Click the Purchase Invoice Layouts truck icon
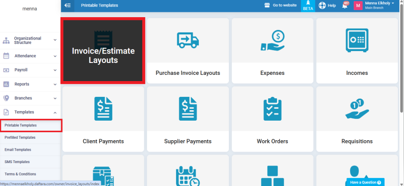The width and height of the screenshot is (404, 186). [x=188, y=40]
